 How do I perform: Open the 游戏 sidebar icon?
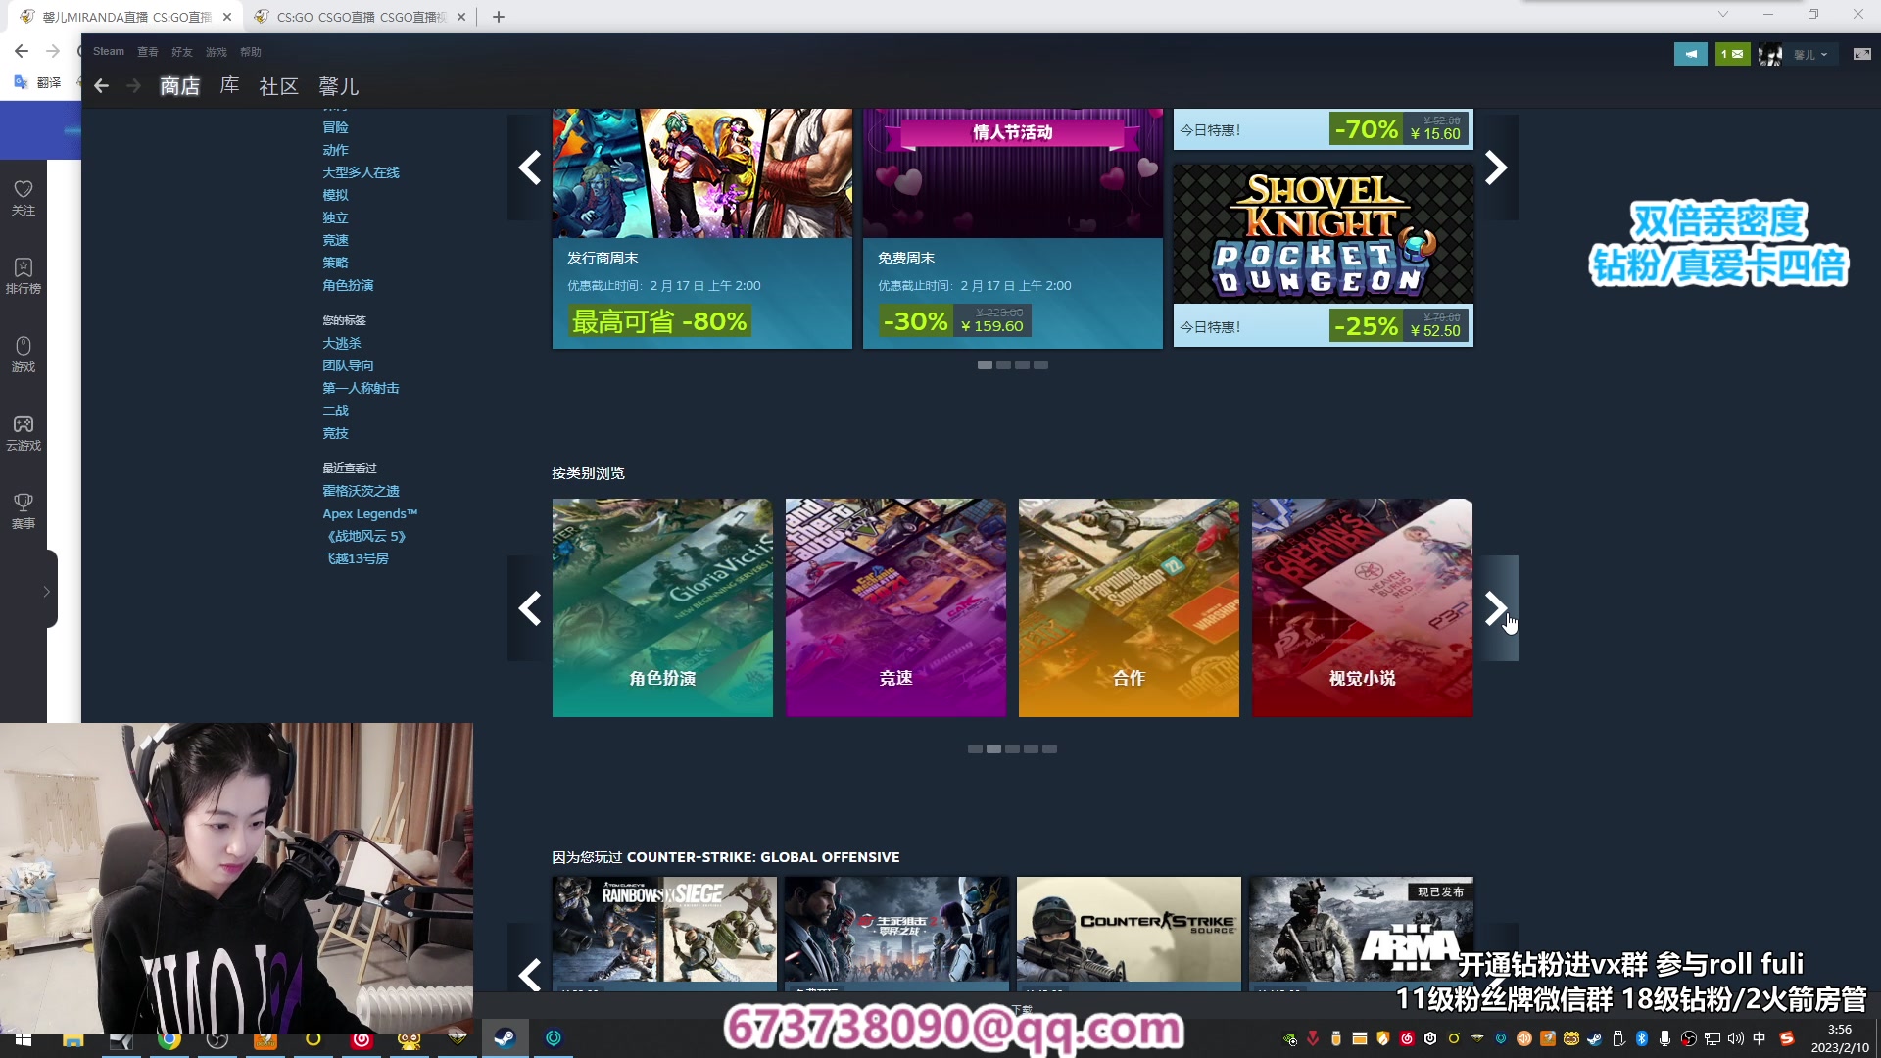point(24,354)
